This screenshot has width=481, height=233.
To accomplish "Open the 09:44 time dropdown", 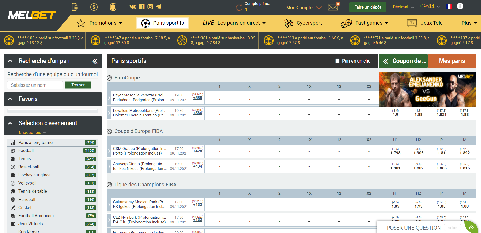I will pos(430,7).
